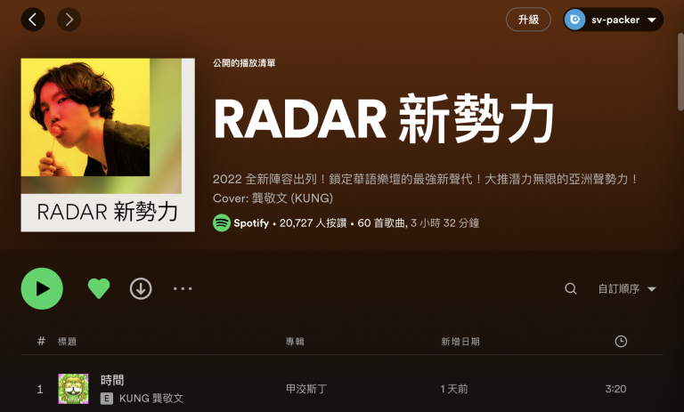The image size is (684, 412).
Task: Sort tracks by 新增日期 column header
Action: pos(460,342)
